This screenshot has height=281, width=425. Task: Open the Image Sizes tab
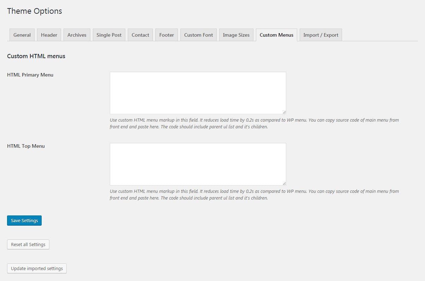[236, 35]
